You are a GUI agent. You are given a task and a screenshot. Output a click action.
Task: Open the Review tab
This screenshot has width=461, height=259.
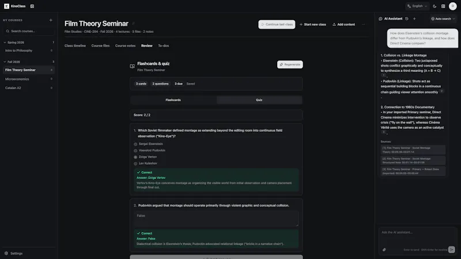pos(147,46)
